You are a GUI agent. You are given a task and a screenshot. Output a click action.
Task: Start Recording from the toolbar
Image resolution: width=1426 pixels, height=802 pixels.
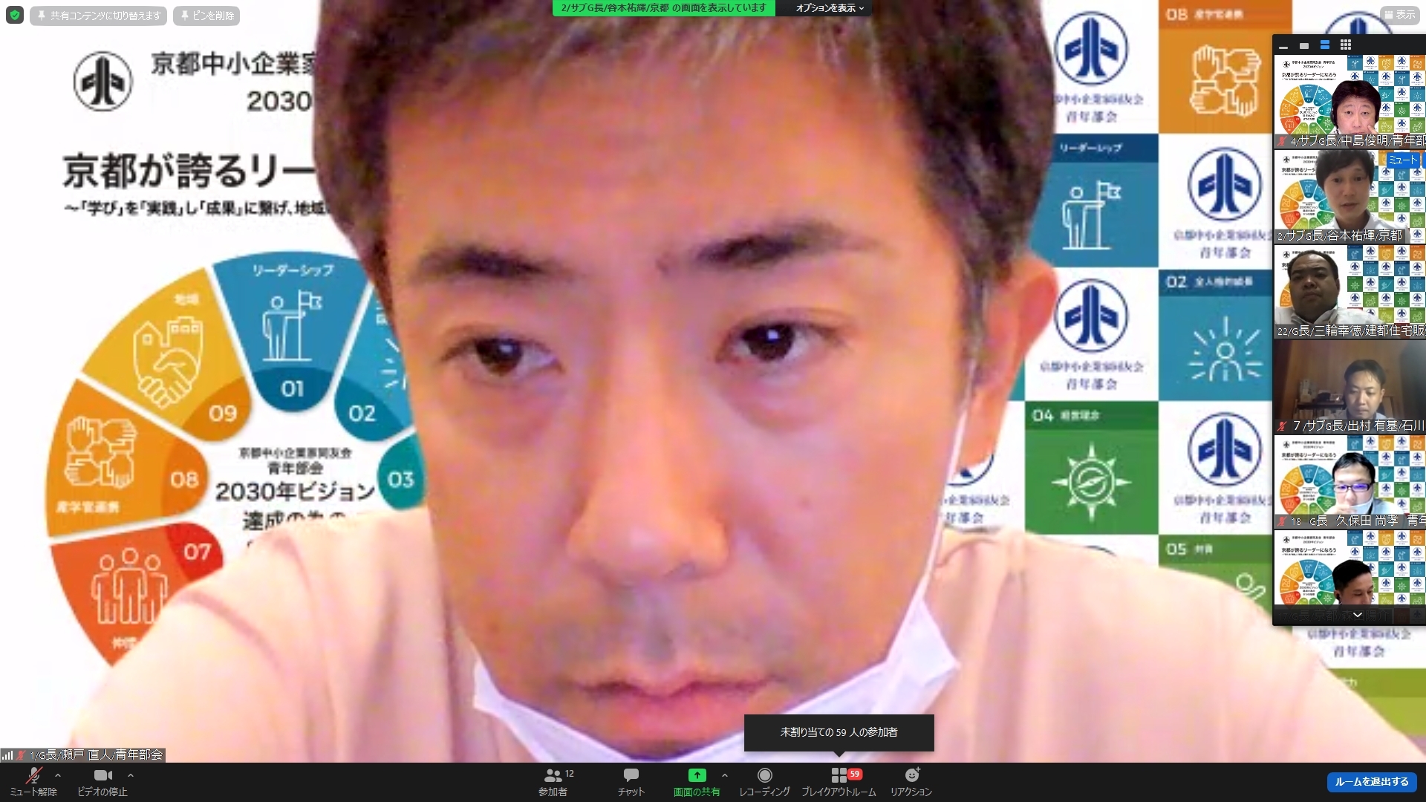pos(764,782)
